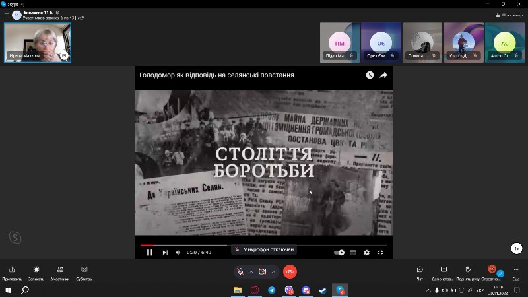Screen dimensions: 528x297
Task: Open the Участники participants panel
Action: [x=60, y=273]
